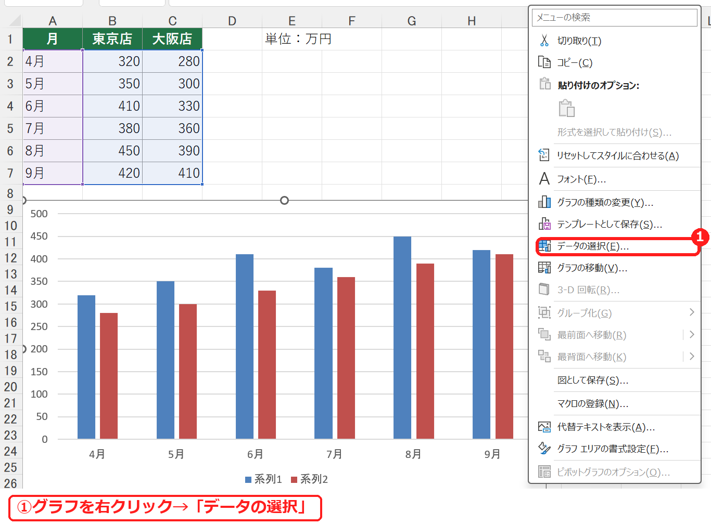Click cell with value 450
Viewport: 711px width, 525px height.
click(112, 151)
